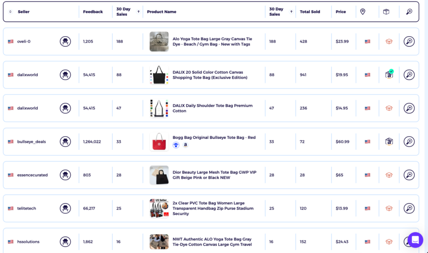
Task: Click spy icon in Shopping Tote Bag row
Action: [x=65, y=75]
